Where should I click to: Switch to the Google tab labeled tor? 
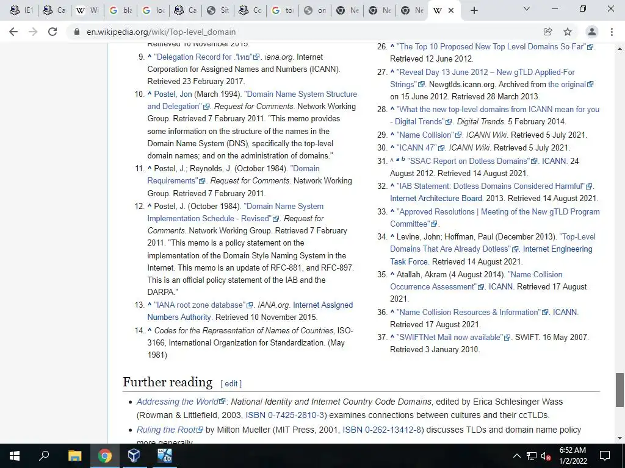point(284,11)
